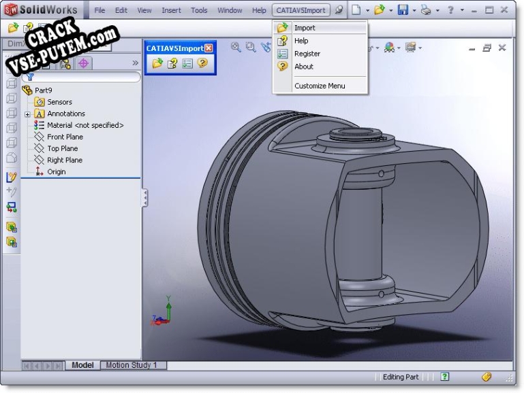Choose Register from CATIAV5Import dropdown menu

[x=320, y=54]
